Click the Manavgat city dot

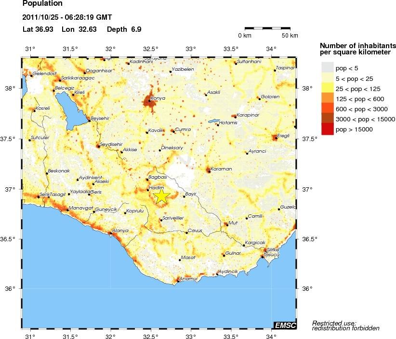pyautogui.click(x=67, y=209)
